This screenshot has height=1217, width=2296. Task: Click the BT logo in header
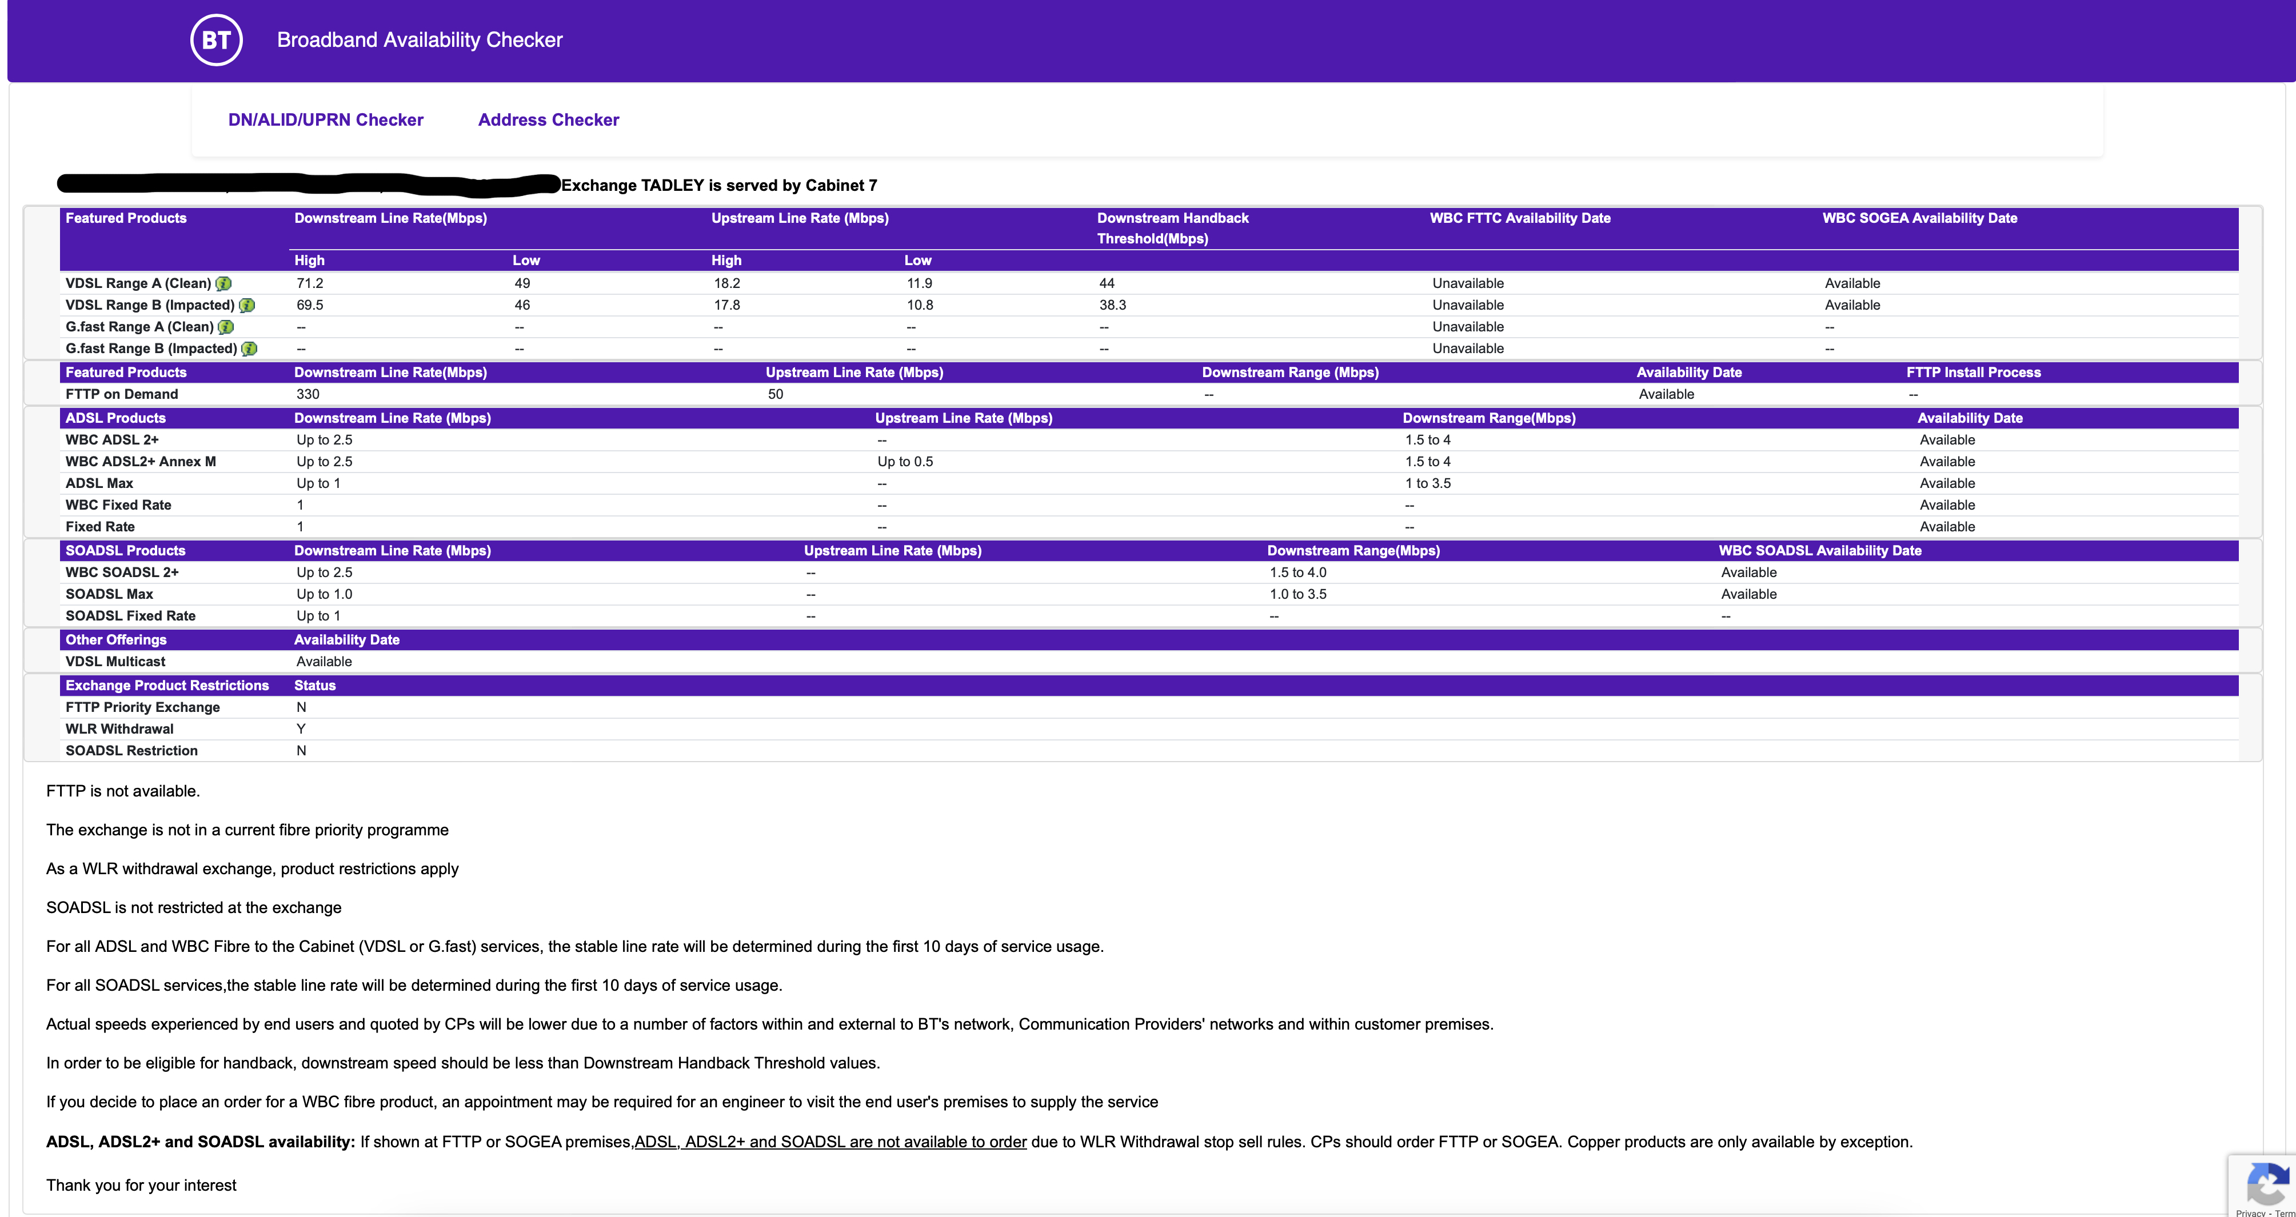[215, 40]
